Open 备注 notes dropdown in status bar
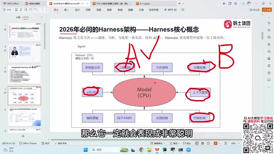 tap(174, 143)
